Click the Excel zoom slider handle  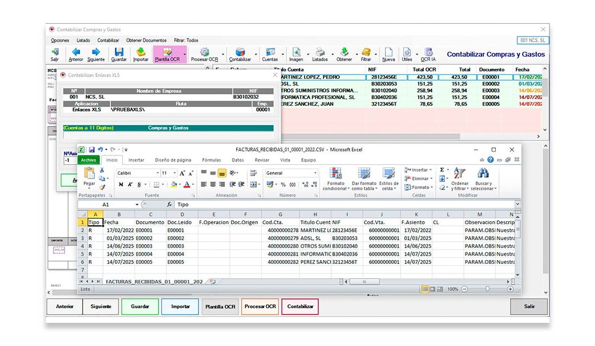tap(487, 289)
